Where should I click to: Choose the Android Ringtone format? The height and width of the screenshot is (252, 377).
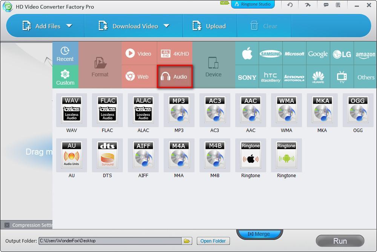click(287, 155)
